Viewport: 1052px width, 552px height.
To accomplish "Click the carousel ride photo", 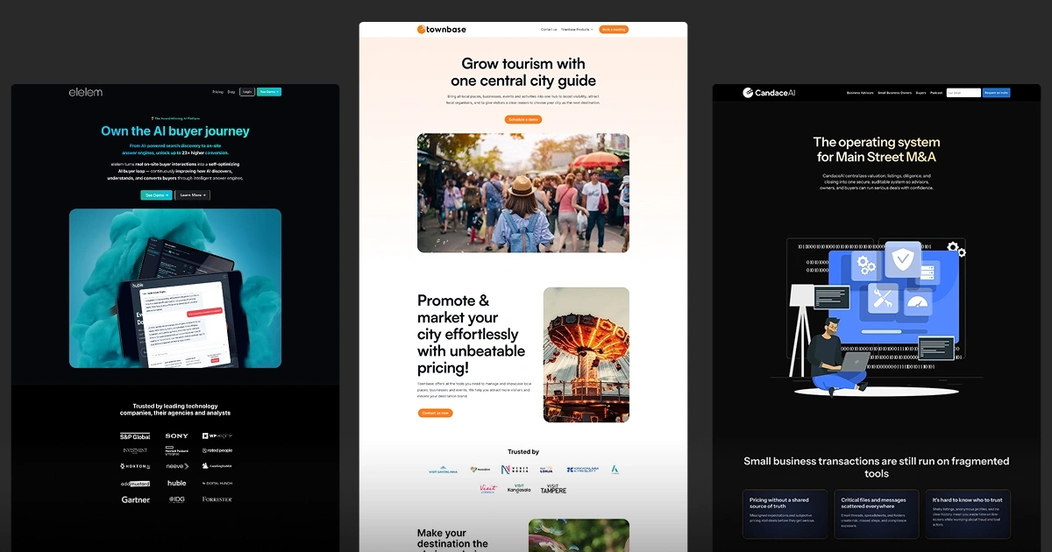I will pyautogui.click(x=586, y=355).
